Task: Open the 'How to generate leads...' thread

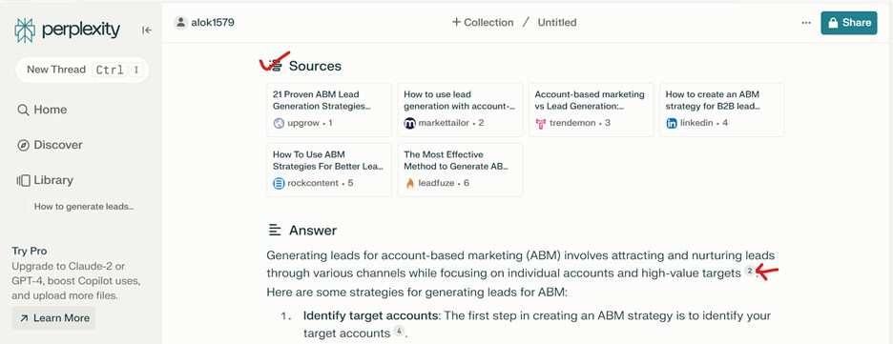Action: (84, 207)
